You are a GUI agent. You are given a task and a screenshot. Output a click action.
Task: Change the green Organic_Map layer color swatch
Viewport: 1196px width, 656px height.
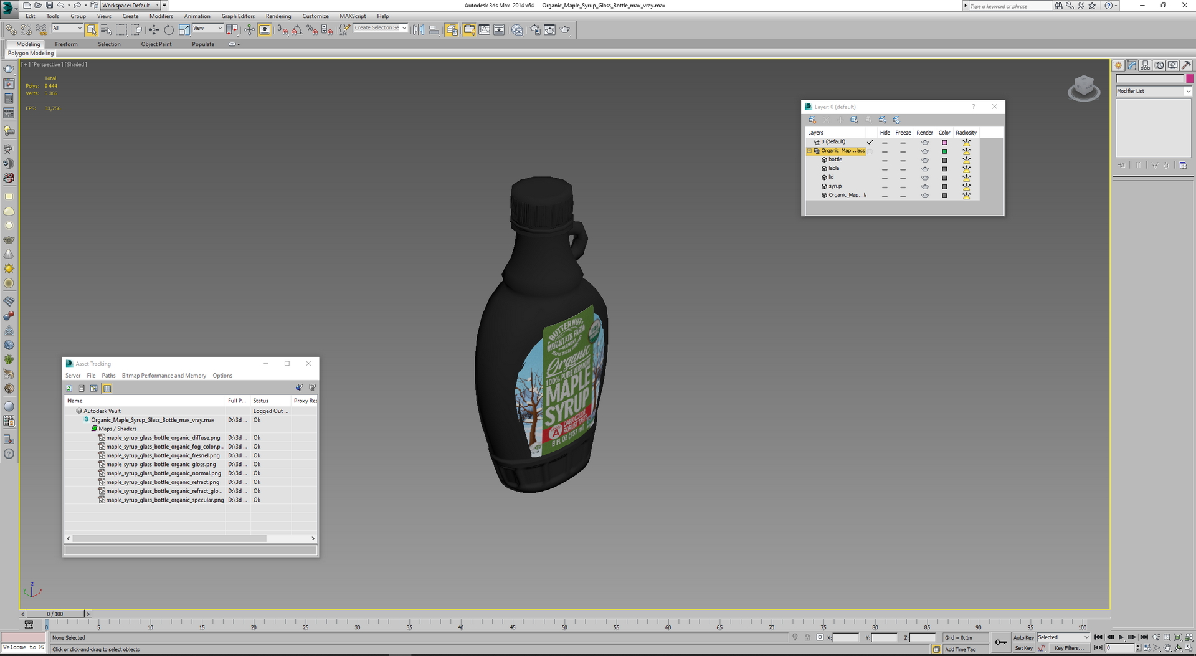[944, 151]
